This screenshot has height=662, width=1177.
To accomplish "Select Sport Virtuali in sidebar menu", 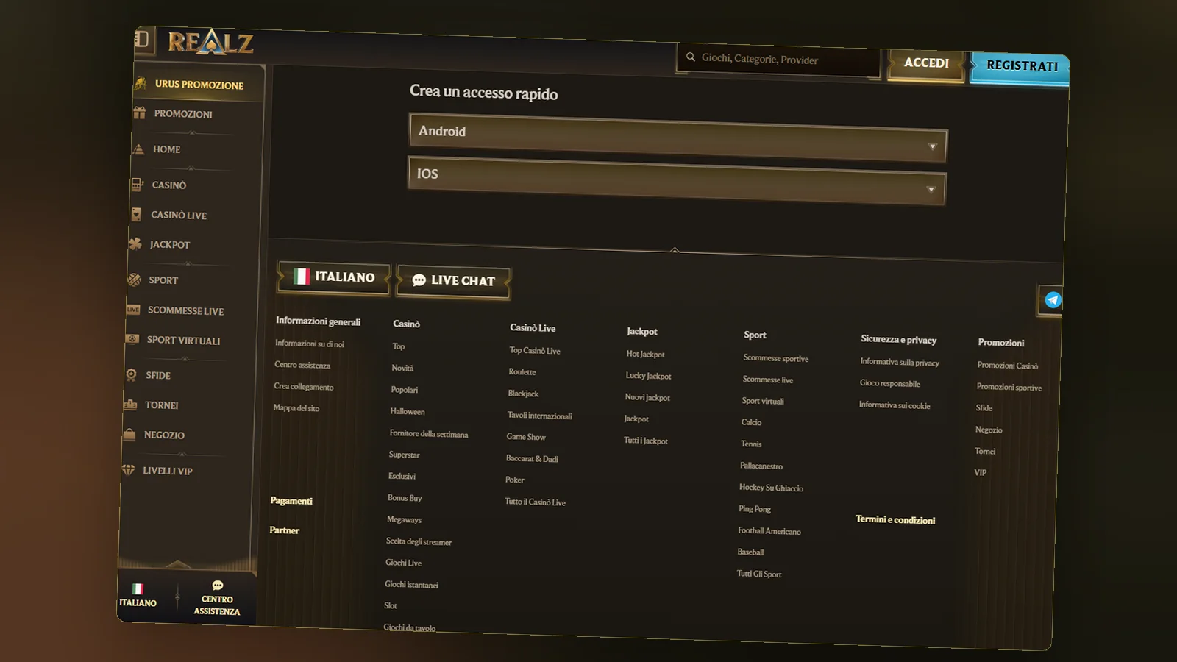I will coord(183,341).
